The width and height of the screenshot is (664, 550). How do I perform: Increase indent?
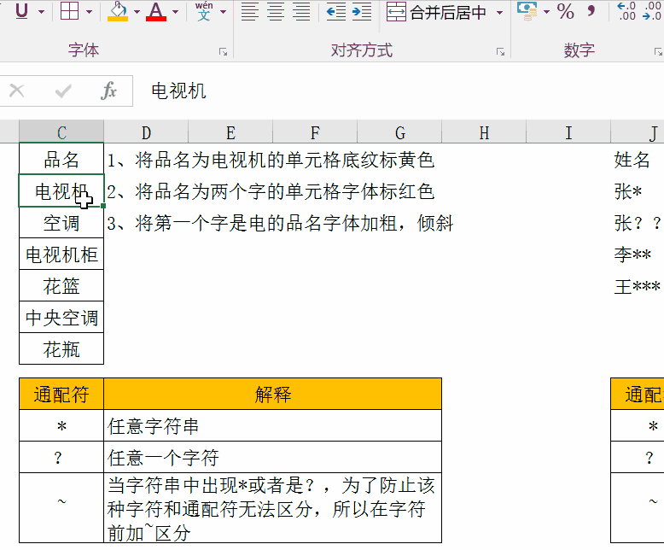pyautogui.click(x=362, y=12)
